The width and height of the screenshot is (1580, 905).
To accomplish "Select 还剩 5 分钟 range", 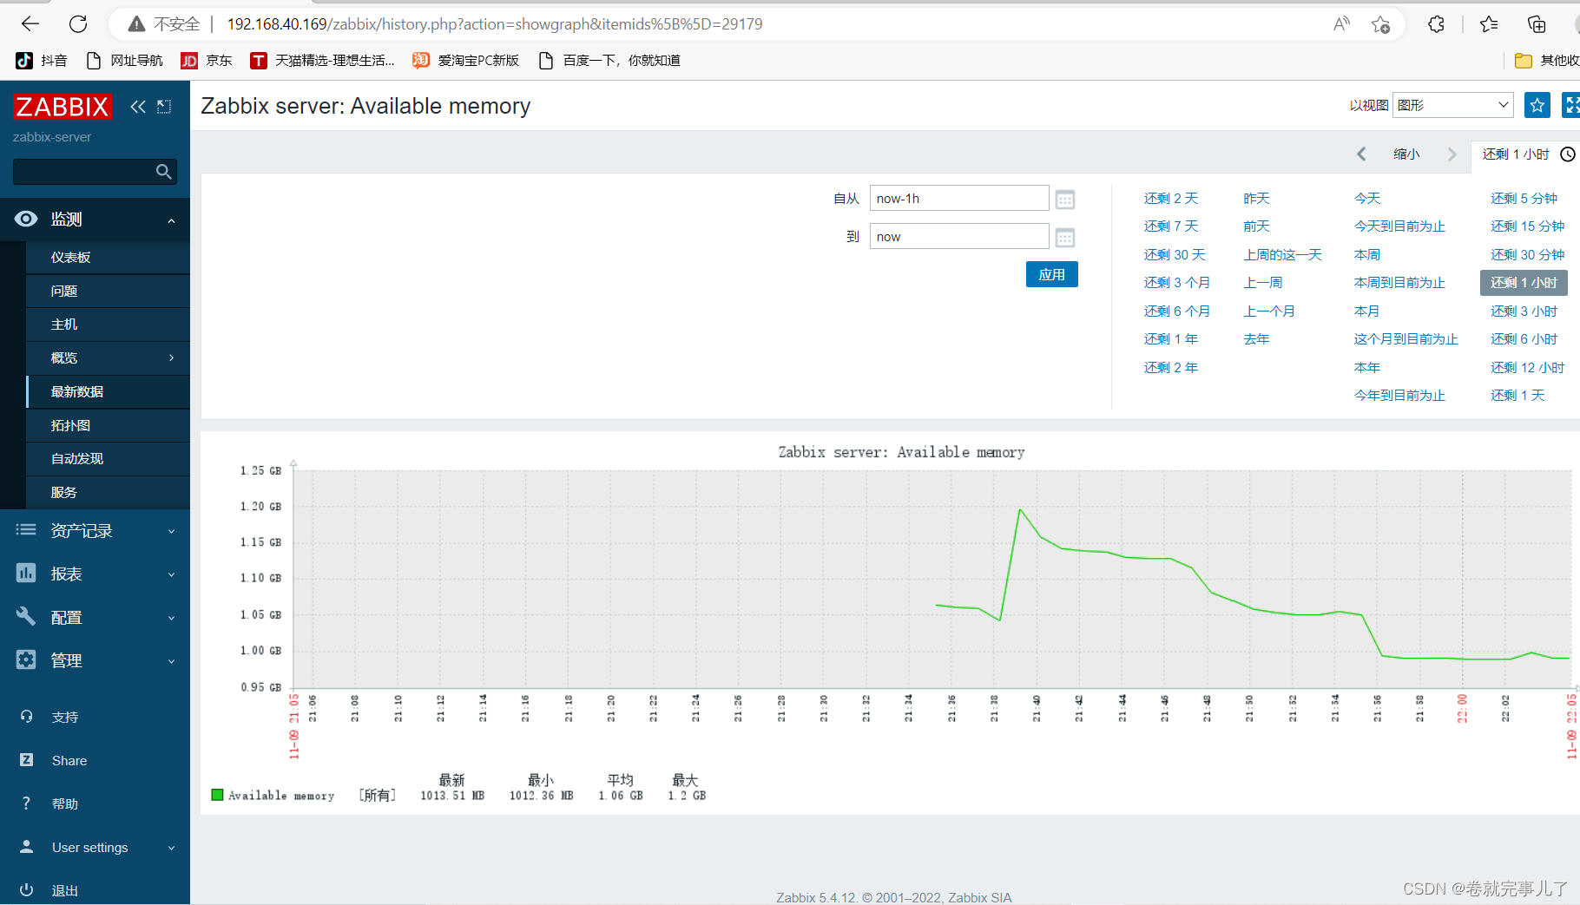I will click(1524, 199).
